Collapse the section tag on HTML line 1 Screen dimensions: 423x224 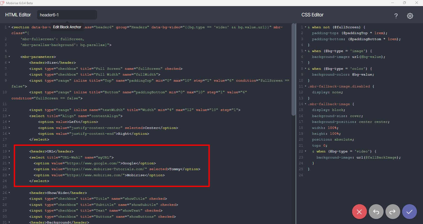tap(9, 27)
